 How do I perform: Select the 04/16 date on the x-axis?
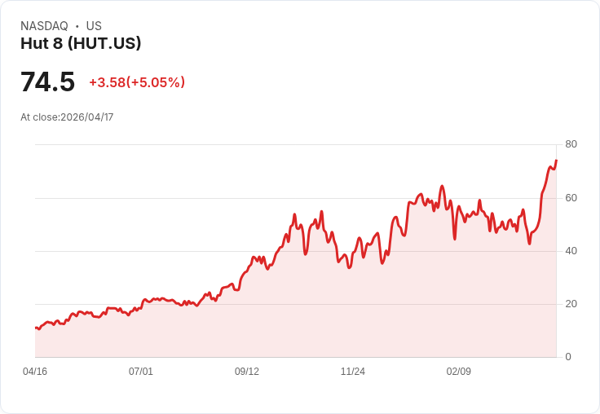[x=35, y=372]
